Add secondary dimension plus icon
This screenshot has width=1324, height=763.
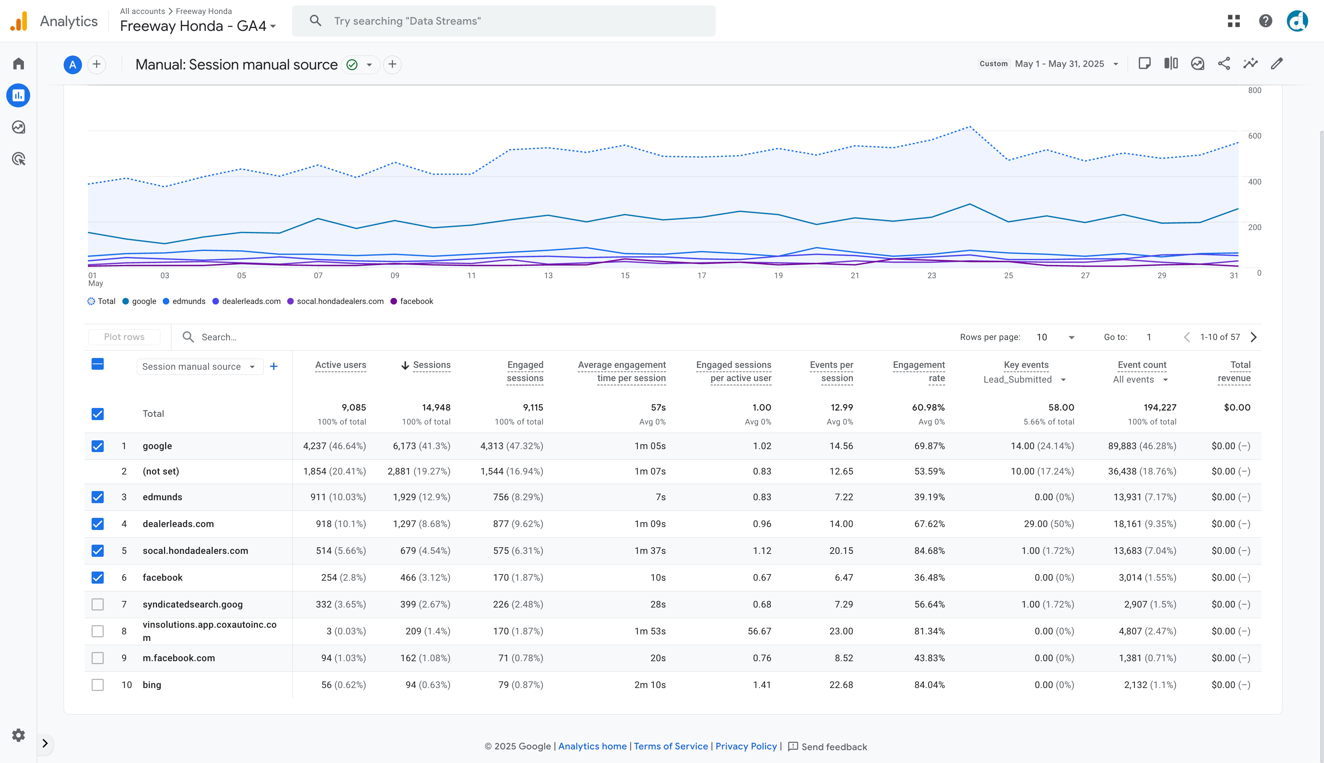pyautogui.click(x=274, y=366)
